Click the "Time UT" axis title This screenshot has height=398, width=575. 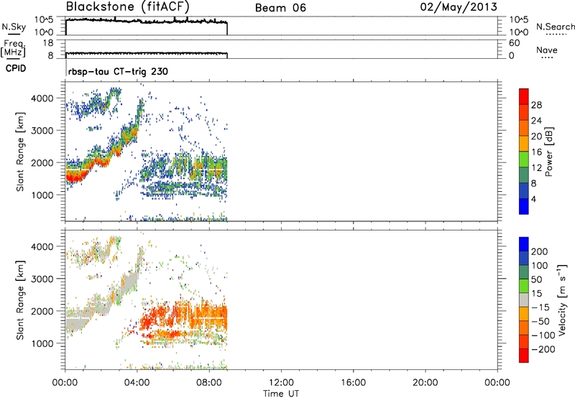tap(281, 394)
